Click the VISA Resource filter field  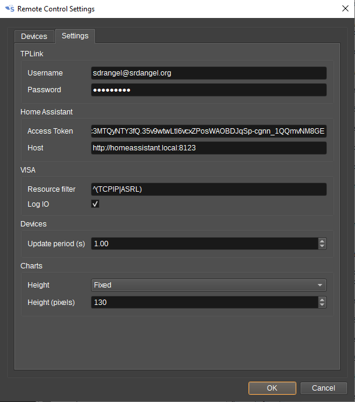click(209, 189)
